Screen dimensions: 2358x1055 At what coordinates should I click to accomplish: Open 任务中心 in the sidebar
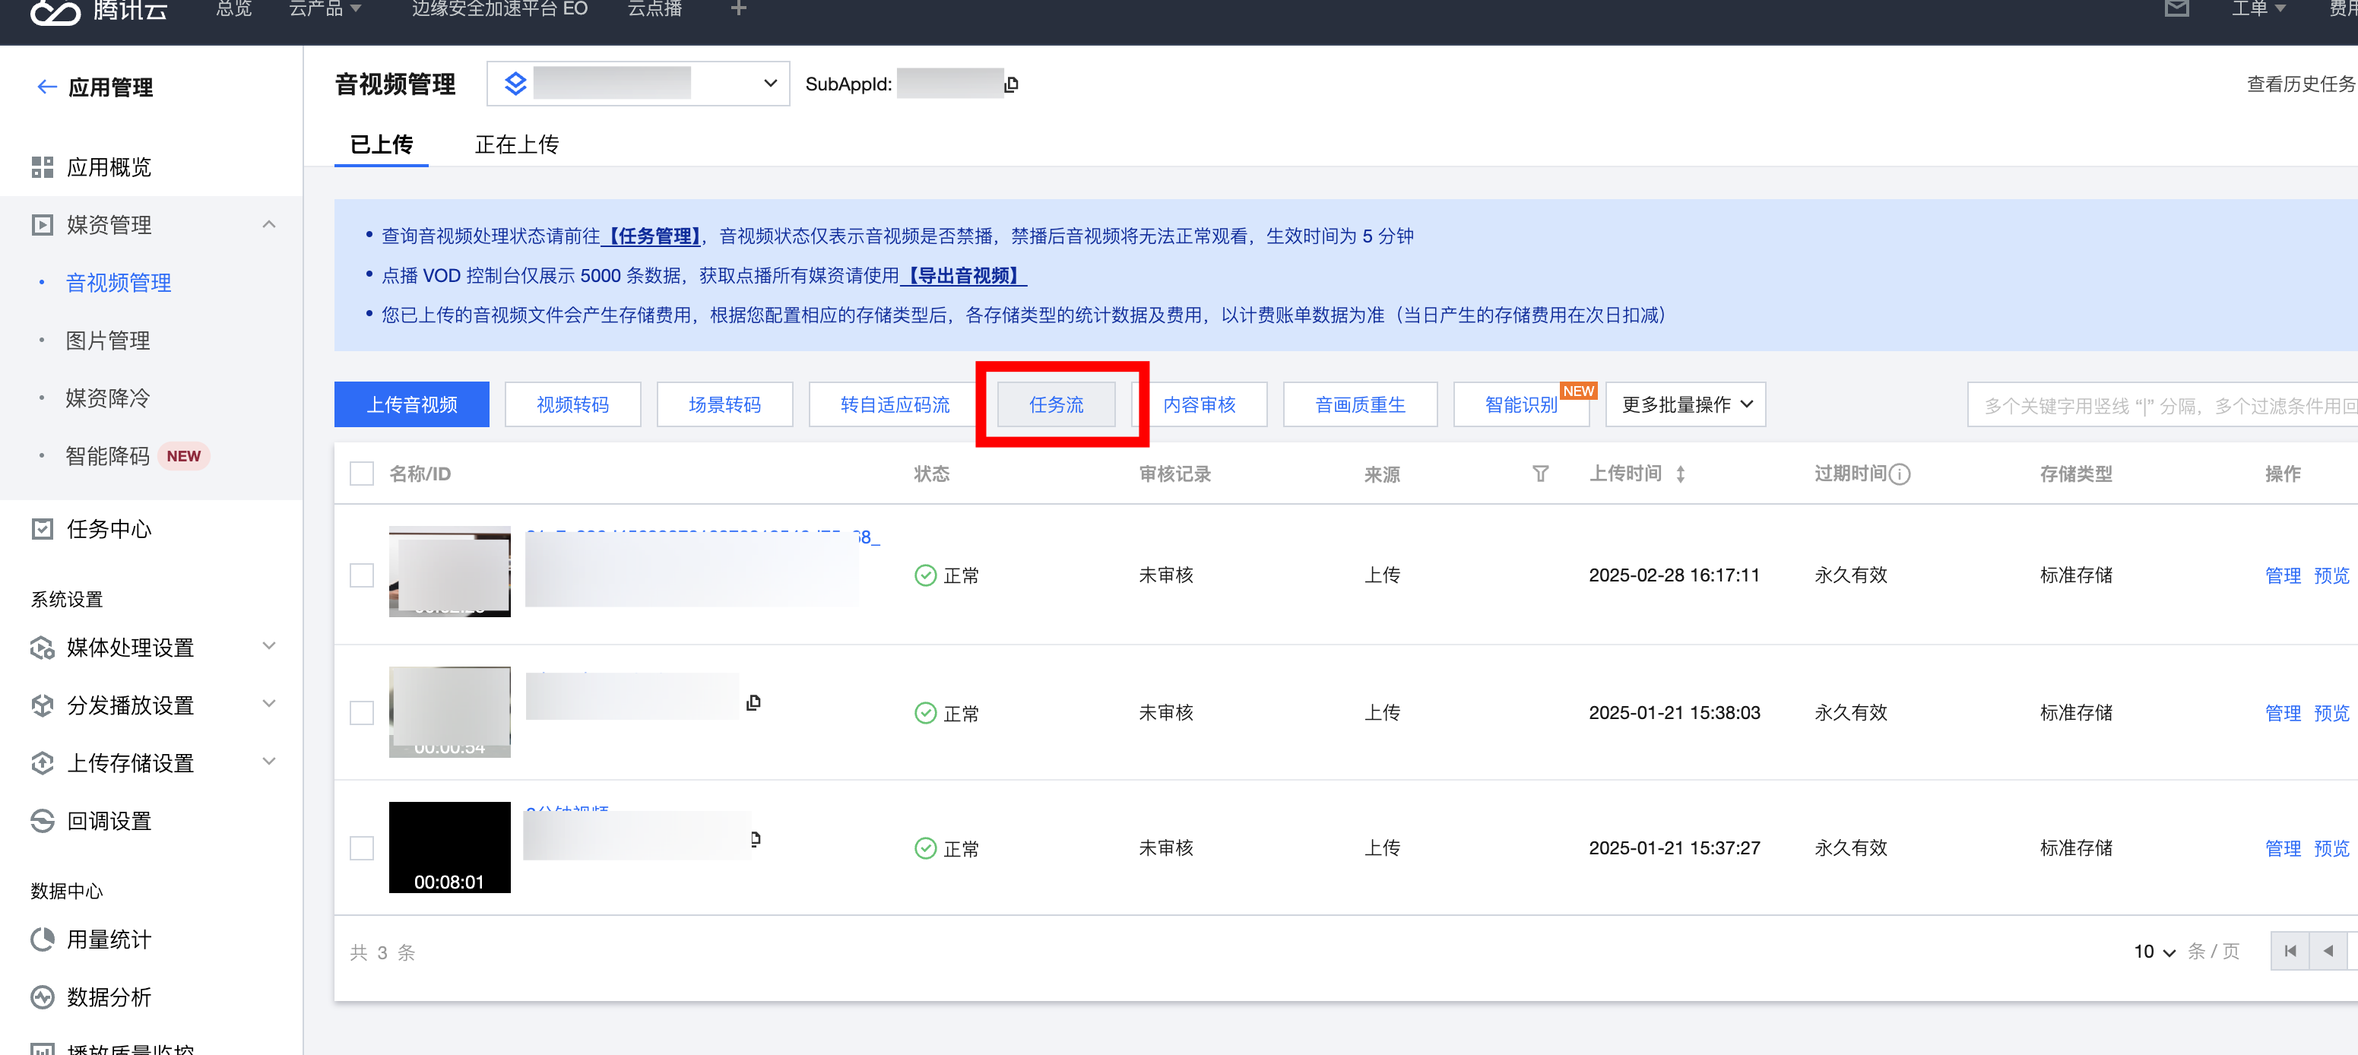[109, 529]
